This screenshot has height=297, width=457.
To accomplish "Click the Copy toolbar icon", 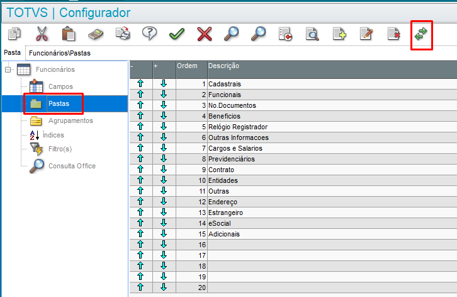I will click(14, 34).
